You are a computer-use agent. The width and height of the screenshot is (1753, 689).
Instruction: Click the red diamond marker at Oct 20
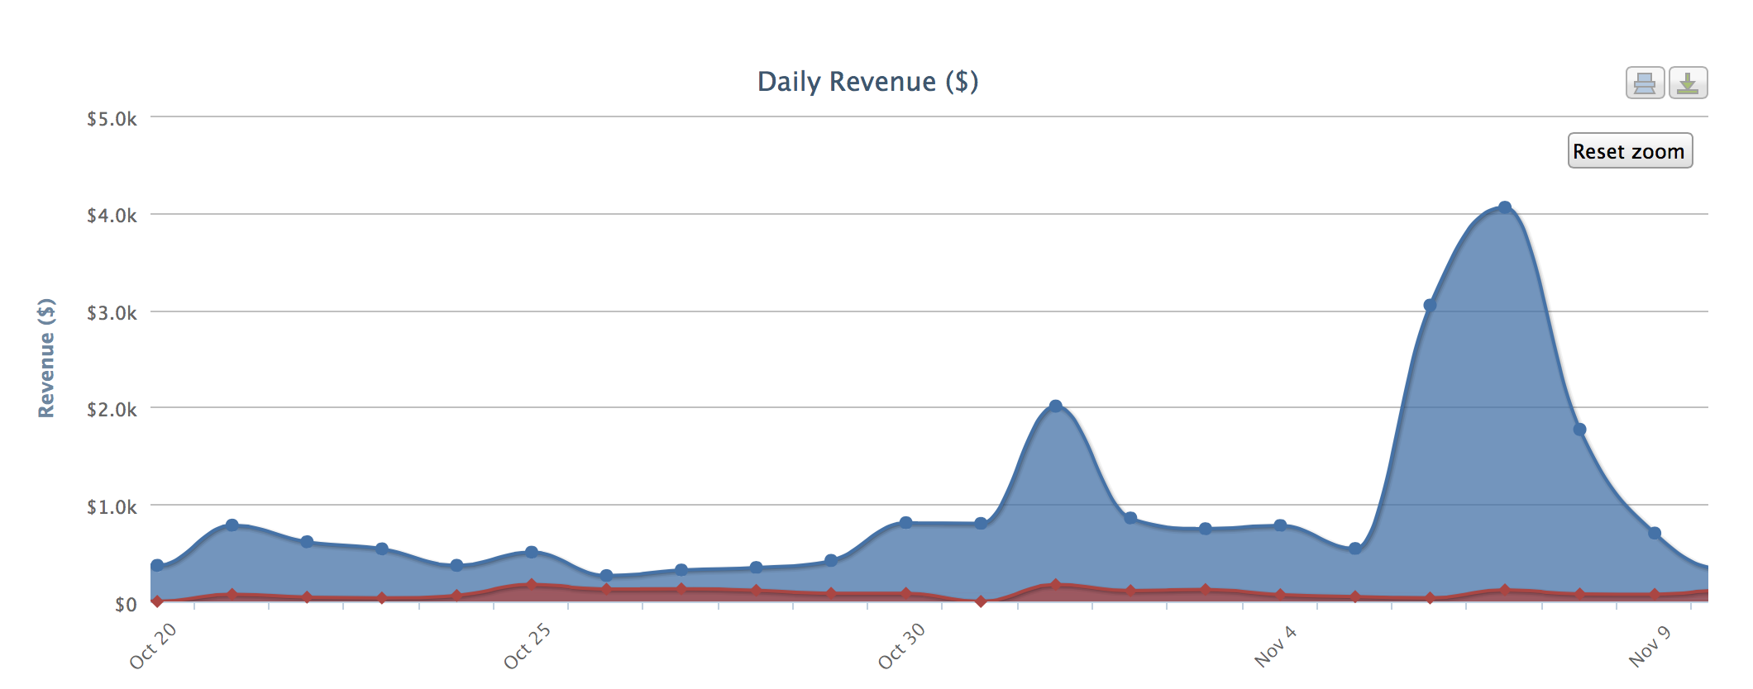point(157,601)
